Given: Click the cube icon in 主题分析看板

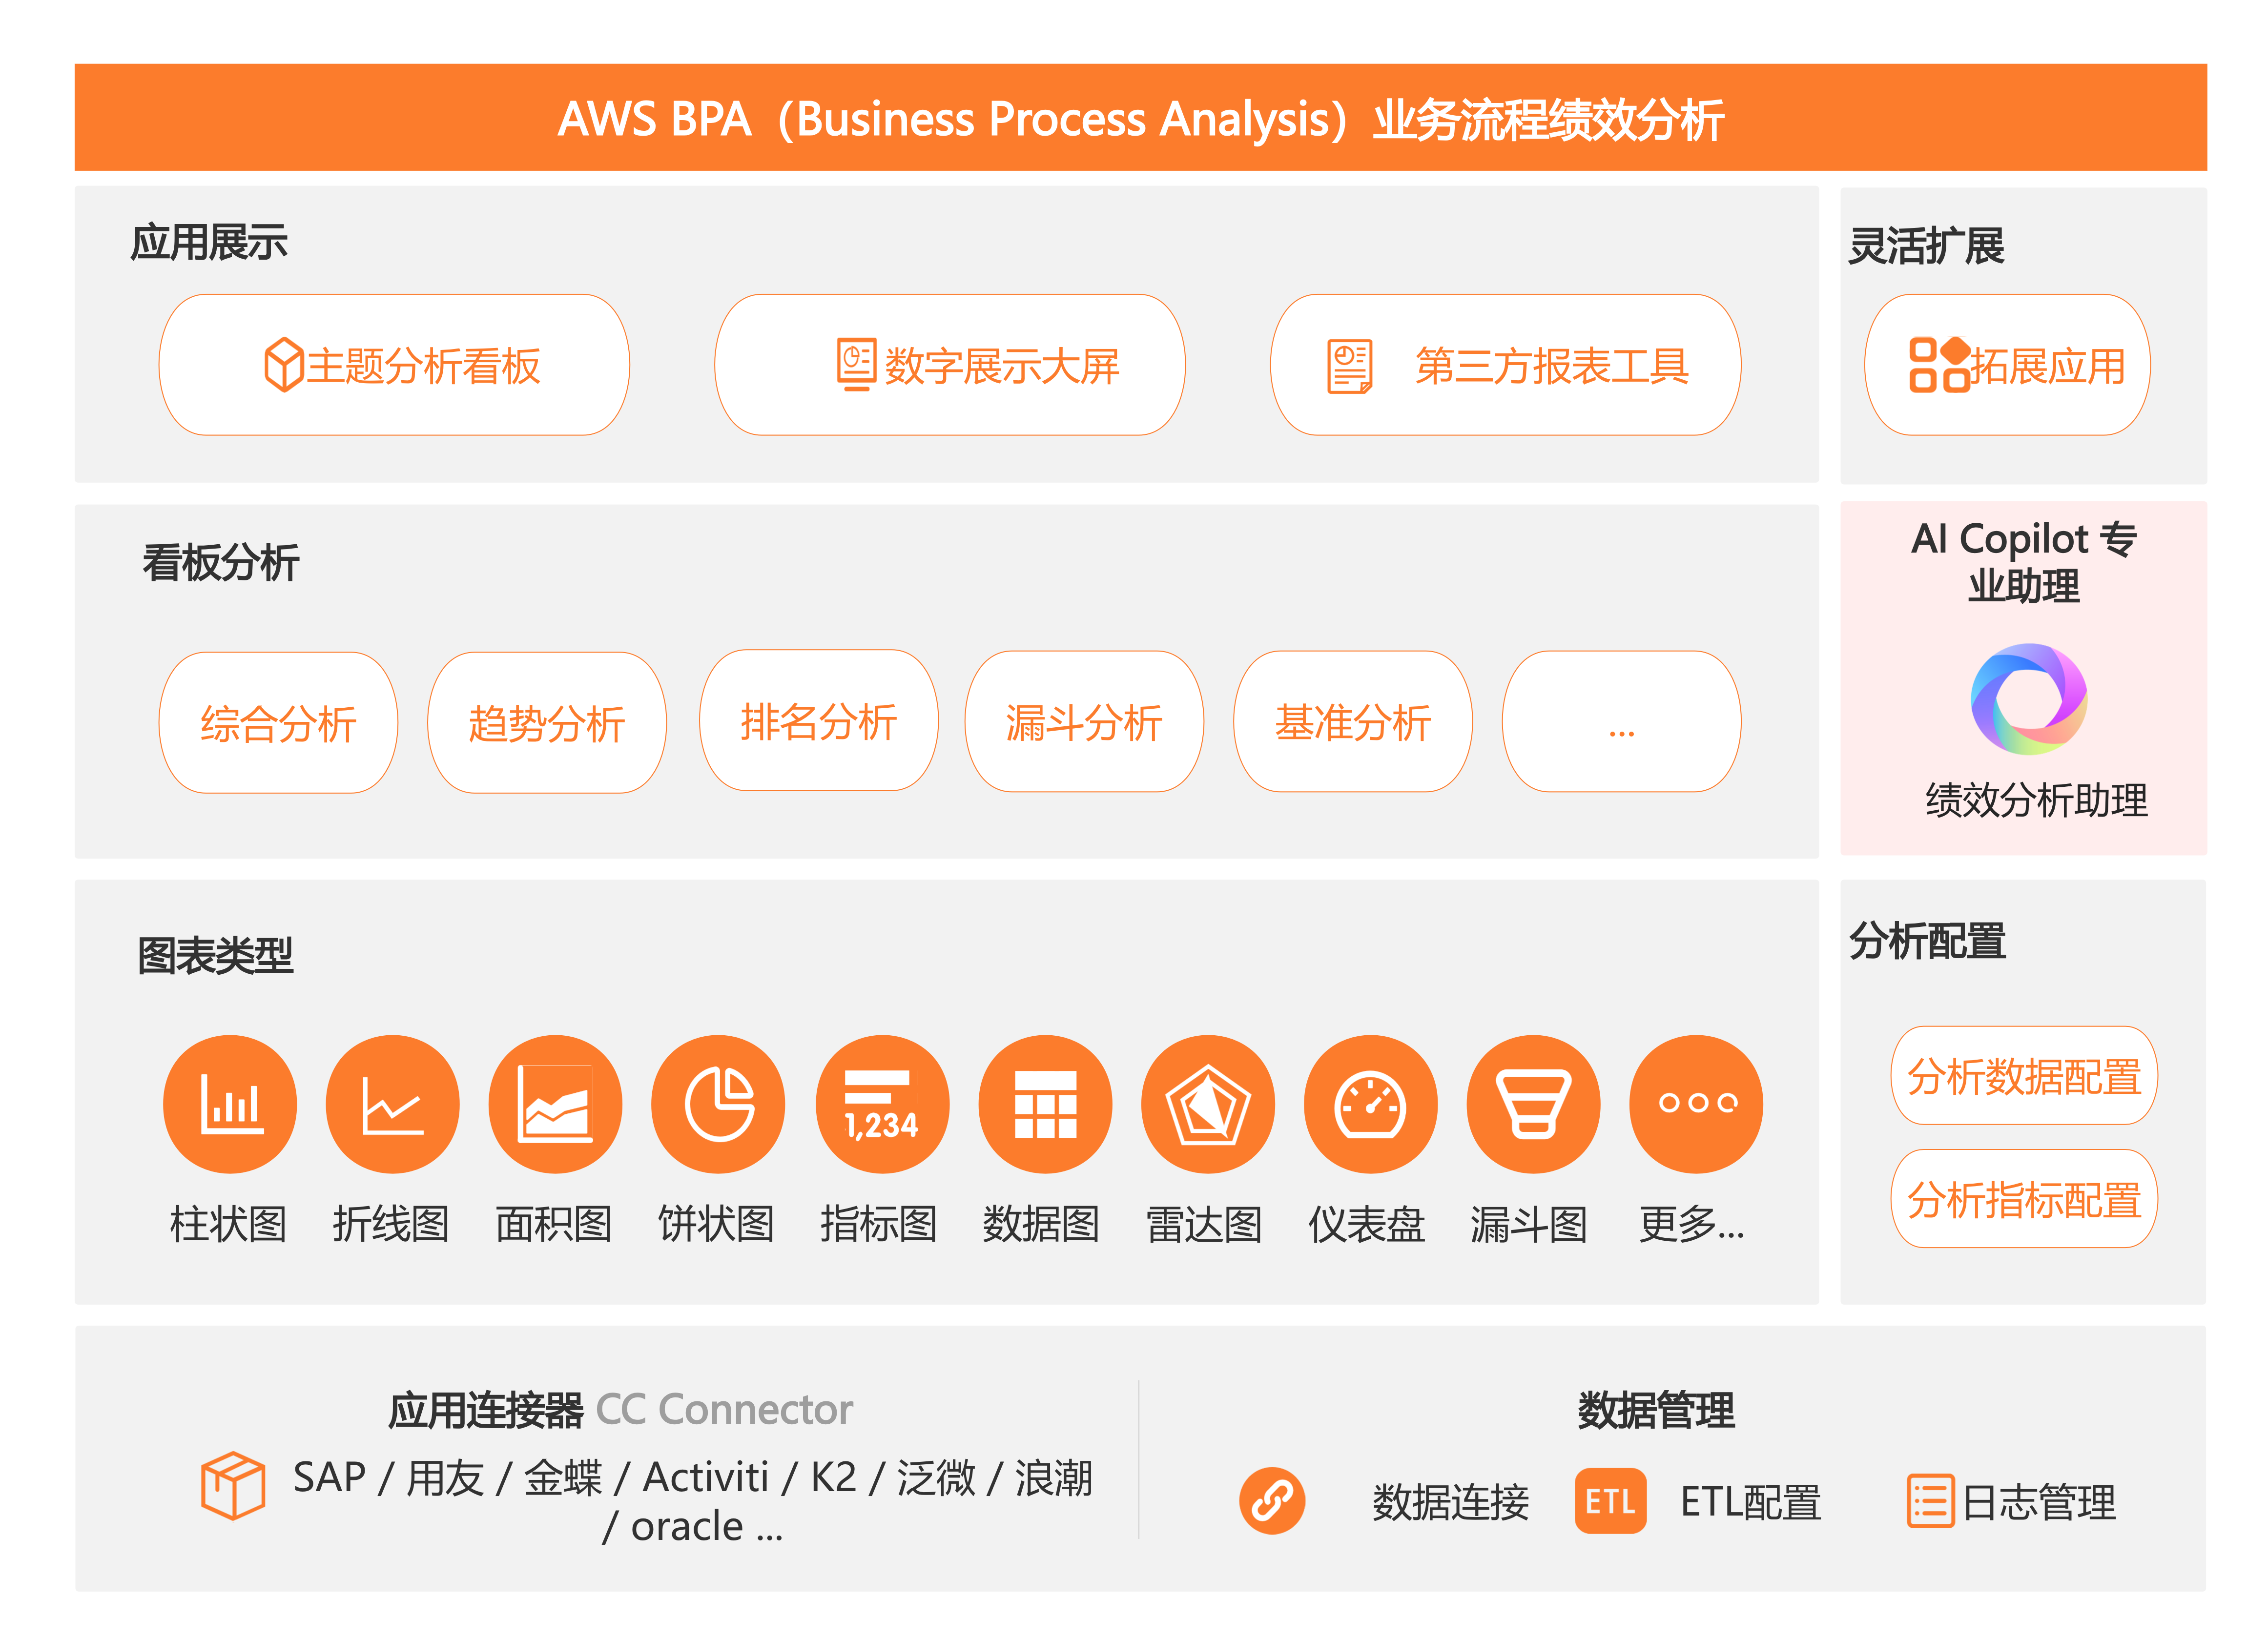Looking at the screenshot, I should click(x=283, y=365).
